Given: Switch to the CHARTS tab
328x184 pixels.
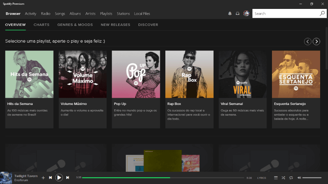Looking at the screenshot, I should [x=41, y=25].
